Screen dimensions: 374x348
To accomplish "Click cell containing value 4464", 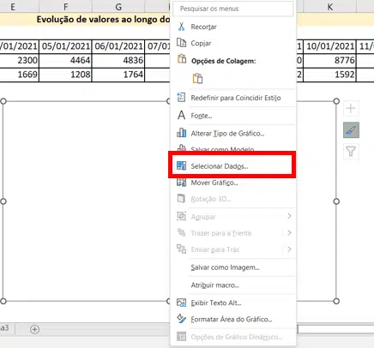I will [65, 60].
